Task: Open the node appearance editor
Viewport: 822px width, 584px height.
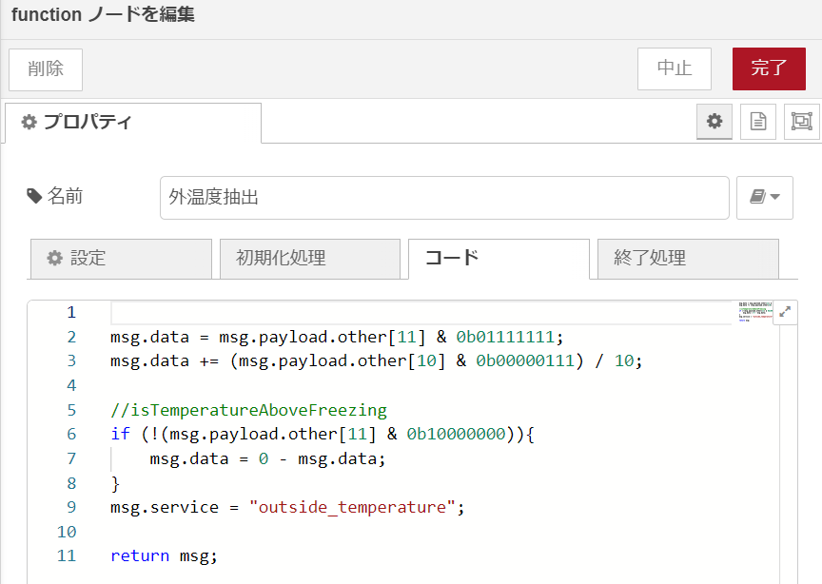Action: point(800,122)
